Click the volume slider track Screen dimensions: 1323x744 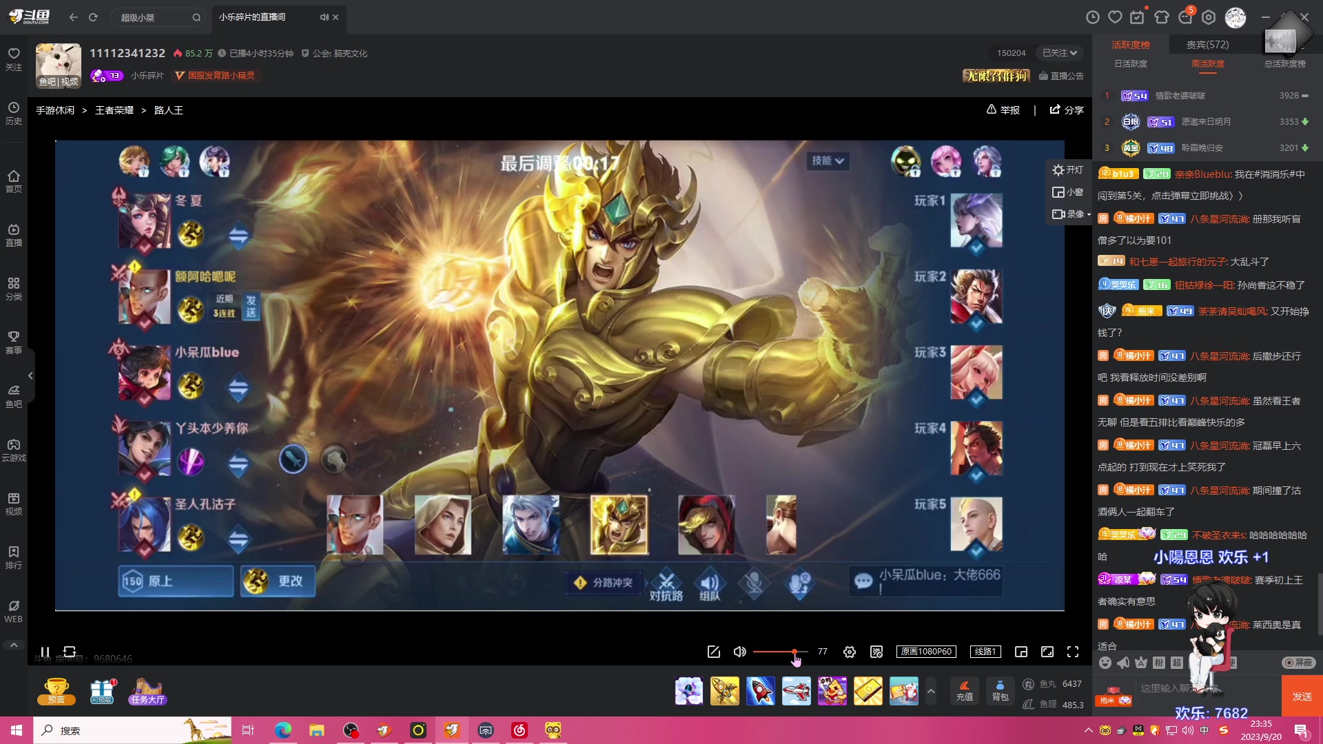[780, 652]
